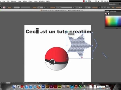This screenshot has width=121, height=90.
Task: Open Microsoft Excel dock icon
Action: (x=80, y=87)
